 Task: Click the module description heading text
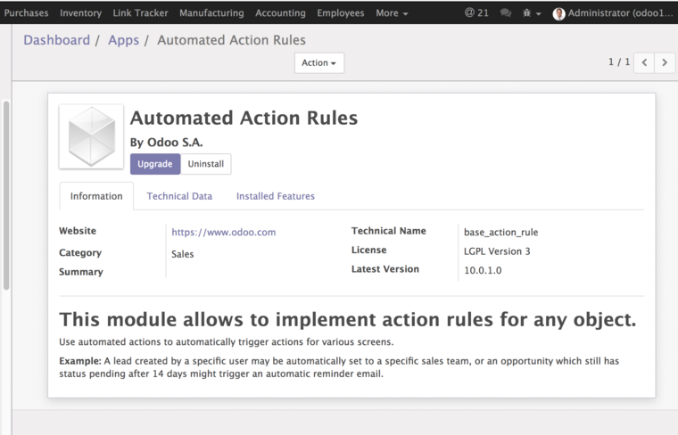click(348, 320)
